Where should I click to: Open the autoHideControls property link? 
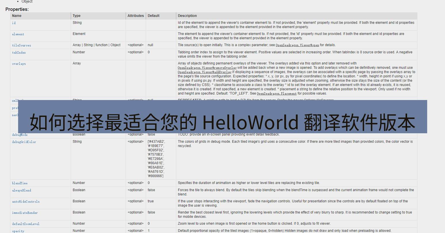[x=26, y=201]
